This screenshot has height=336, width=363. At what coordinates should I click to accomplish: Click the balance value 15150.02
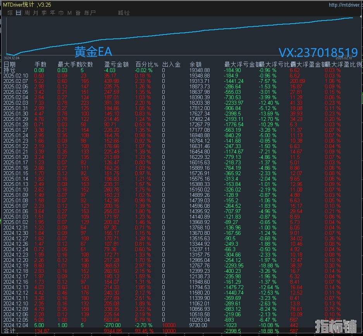200,190
